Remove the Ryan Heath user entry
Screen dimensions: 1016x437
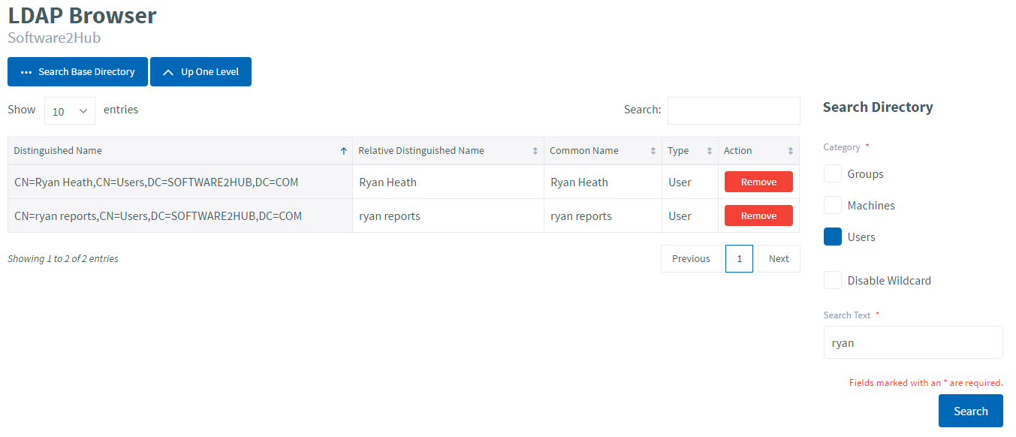pos(758,182)
